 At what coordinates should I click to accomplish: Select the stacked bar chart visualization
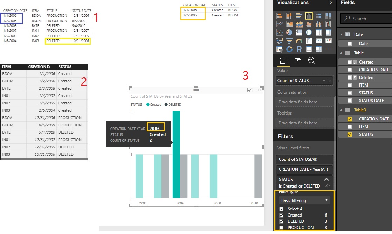point(280,16)
